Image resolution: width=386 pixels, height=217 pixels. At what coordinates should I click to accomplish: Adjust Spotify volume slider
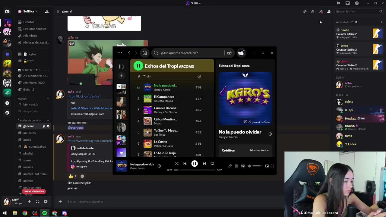(258, 166)
